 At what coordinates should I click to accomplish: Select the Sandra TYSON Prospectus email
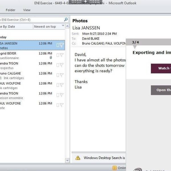(32, 66)
